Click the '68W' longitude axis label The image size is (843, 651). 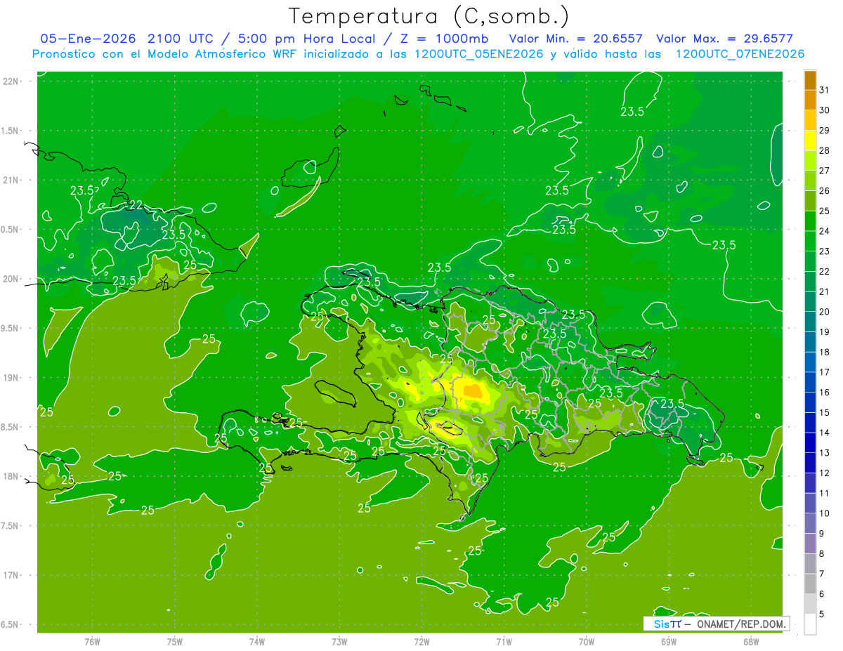(x=751, y=642)
